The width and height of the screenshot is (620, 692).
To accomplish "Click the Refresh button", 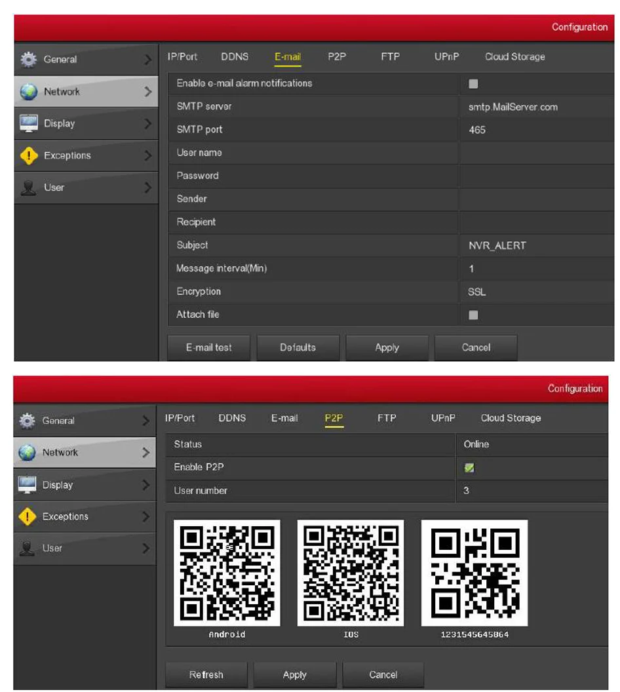I will [206, 675].
